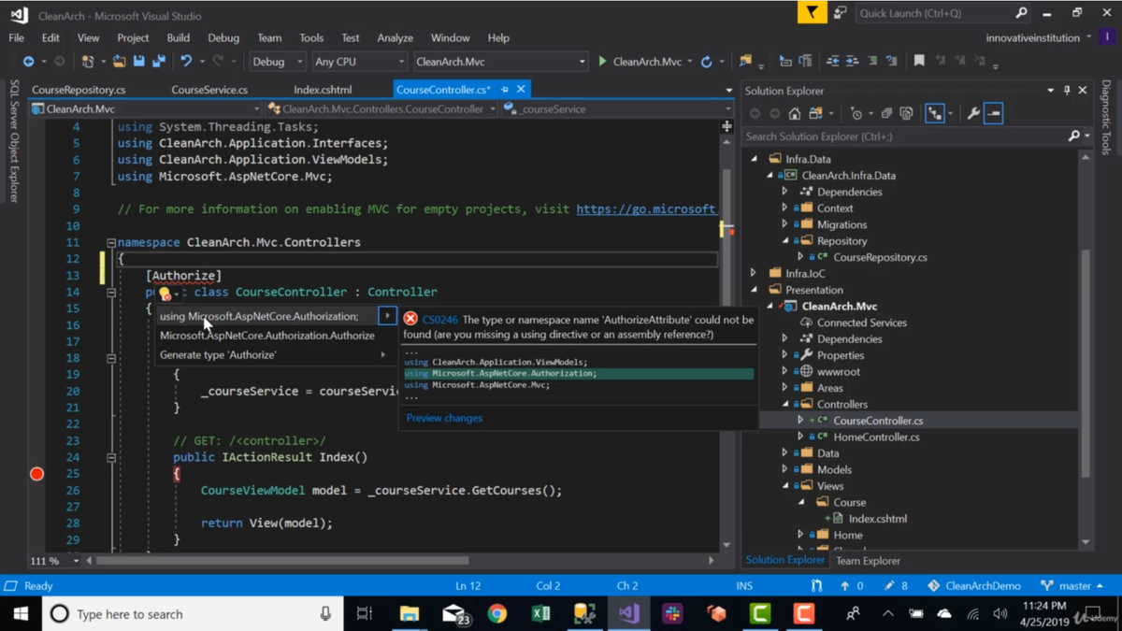Image resolution: width=1122 pixels, height=631 pixels.
Task: Toggle pin on the CourseController.cs tab
Action: coord(505,90)
